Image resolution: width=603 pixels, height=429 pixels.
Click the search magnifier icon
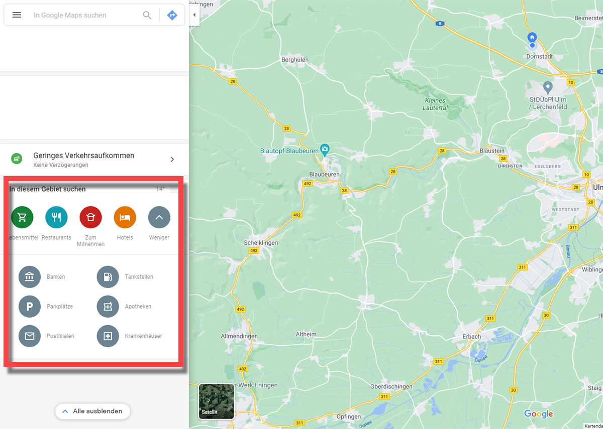[147, 15]
